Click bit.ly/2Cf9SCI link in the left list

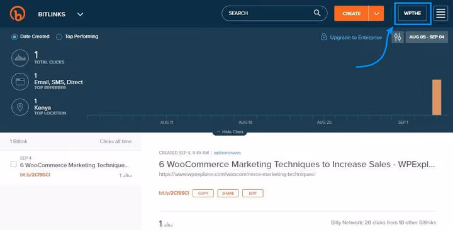tap(35, 175)
